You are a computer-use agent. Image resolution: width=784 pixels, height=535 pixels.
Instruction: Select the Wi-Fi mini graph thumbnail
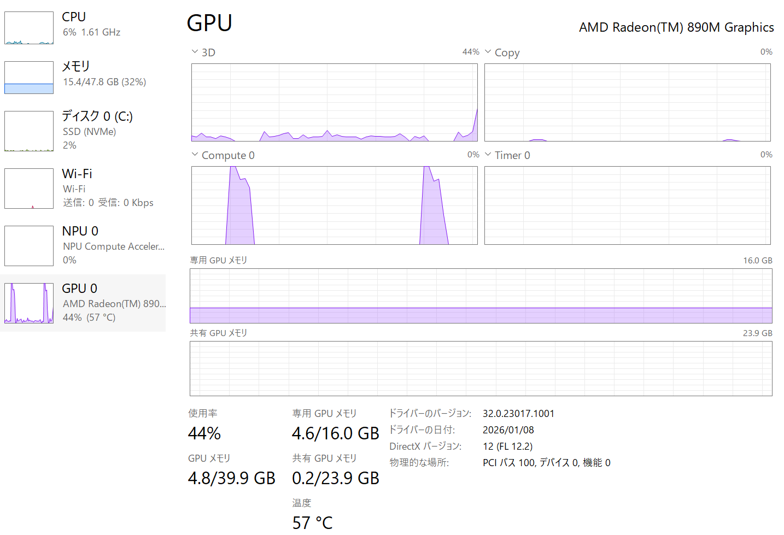[29, 189]
